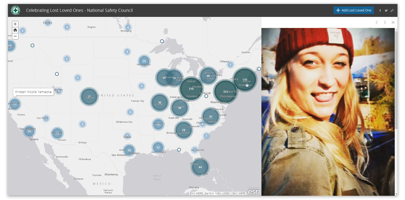Viewport: 405px width, 200px height.
Task: Click the Esri, HERE, Garmin attribution text
Action: [218, 193]
